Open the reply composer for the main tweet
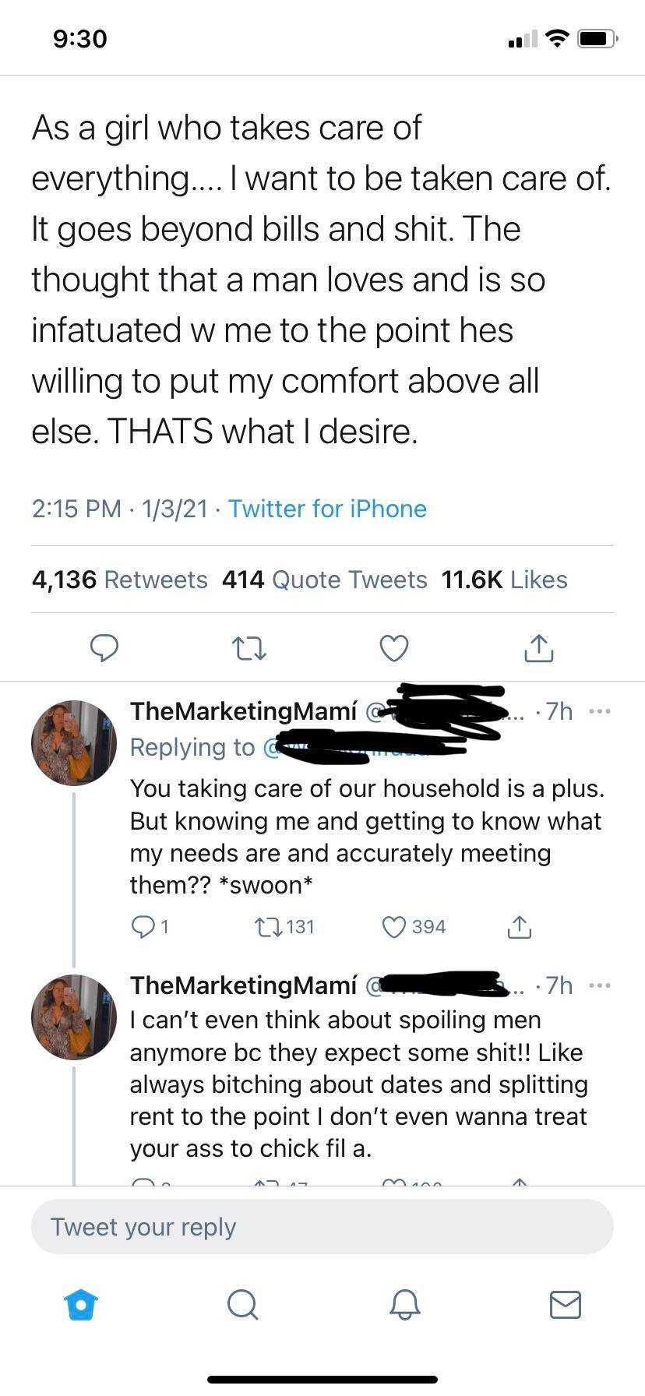The height and width of the screenshot is (1396, 645). click(105, 647)
